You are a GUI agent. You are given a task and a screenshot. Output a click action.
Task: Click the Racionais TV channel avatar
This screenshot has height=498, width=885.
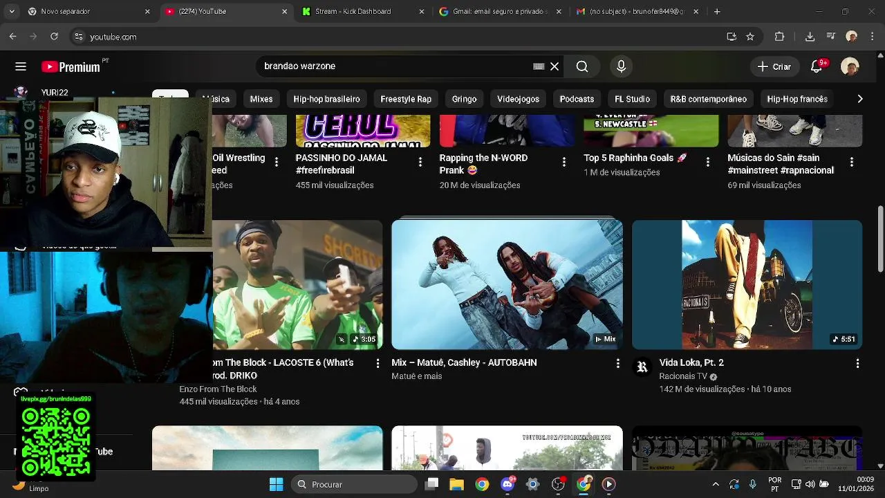642,367
